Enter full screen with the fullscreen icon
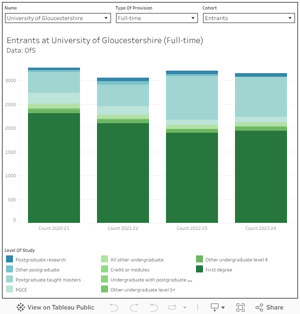The height and width of the screenshot is (314, 300). [240, 307]
